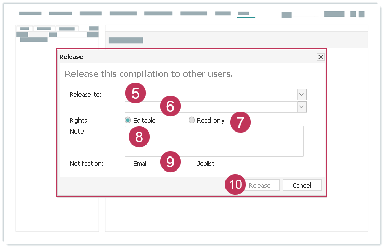The image size is (385, 249).
Task: Select the Editable rights radio button
Action: [x=128, y=120]
